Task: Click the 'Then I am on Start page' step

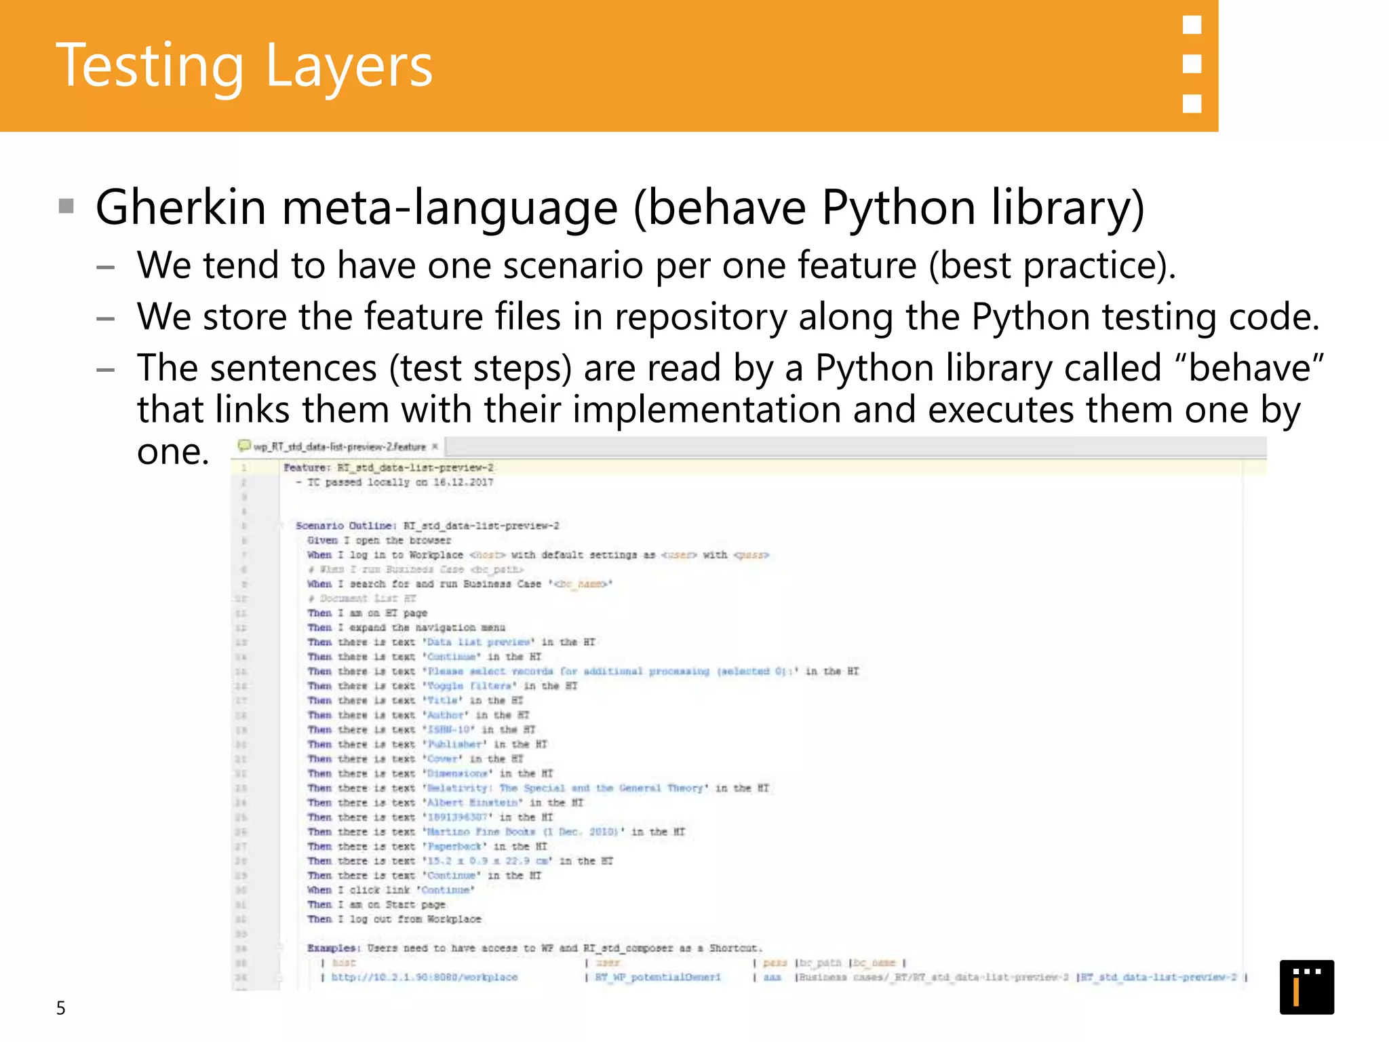Action: [x=376, y=905]
